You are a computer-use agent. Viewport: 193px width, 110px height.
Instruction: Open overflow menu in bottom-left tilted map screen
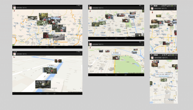(x=81, y=54)
